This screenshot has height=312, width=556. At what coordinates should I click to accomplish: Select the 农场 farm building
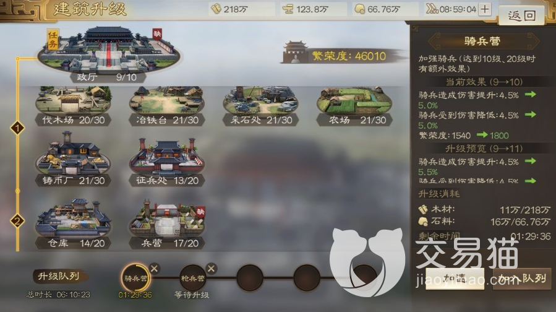(x=354, y=106)
